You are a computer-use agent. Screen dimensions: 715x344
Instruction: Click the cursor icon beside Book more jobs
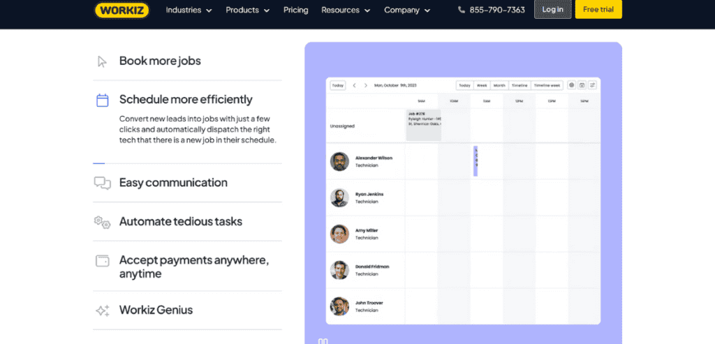(102, 61)
